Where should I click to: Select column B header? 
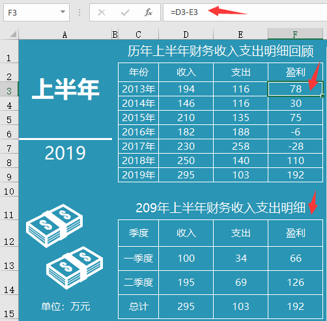pos(115,35)
